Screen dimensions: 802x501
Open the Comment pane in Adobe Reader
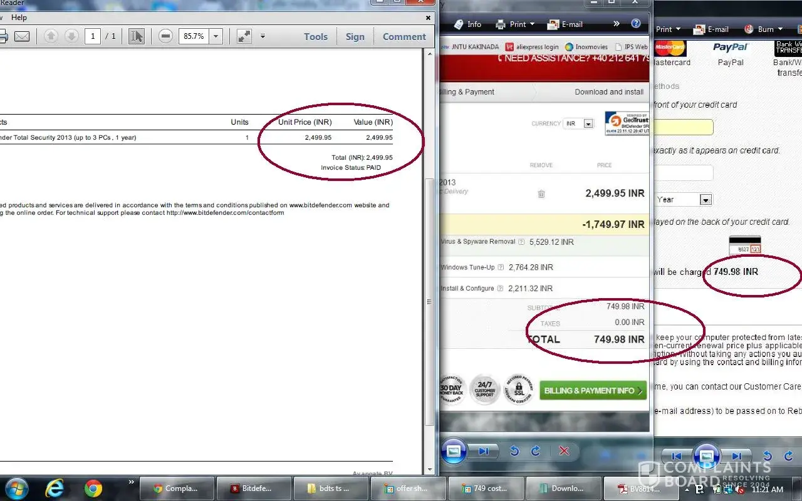click(x=404, y=37)
